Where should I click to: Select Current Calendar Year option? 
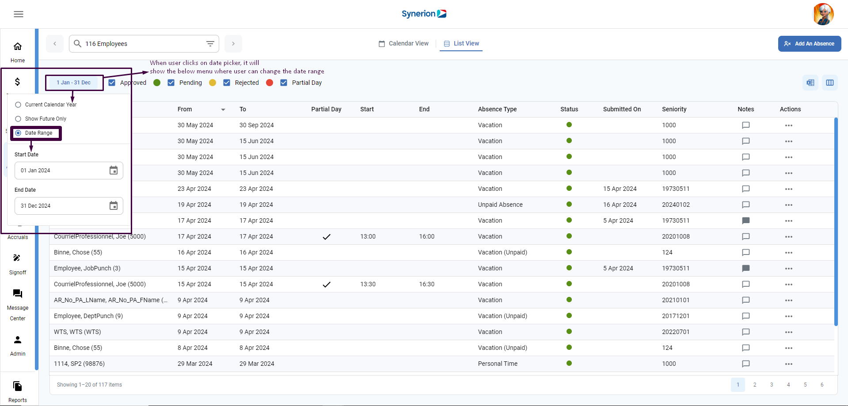click(x=18, y=105)
